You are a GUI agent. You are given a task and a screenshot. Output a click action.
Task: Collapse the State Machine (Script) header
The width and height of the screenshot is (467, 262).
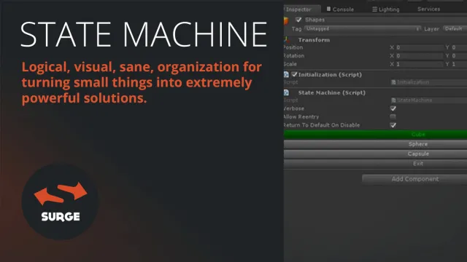click(x=331, y=92)
